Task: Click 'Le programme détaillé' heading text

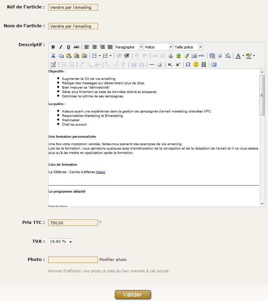Action: pos(67,192)
